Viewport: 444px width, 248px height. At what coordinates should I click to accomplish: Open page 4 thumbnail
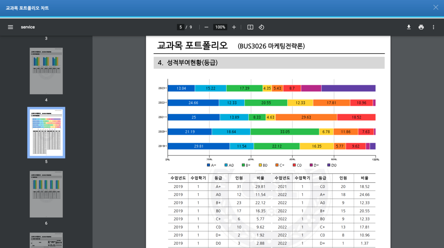[46, 71]
